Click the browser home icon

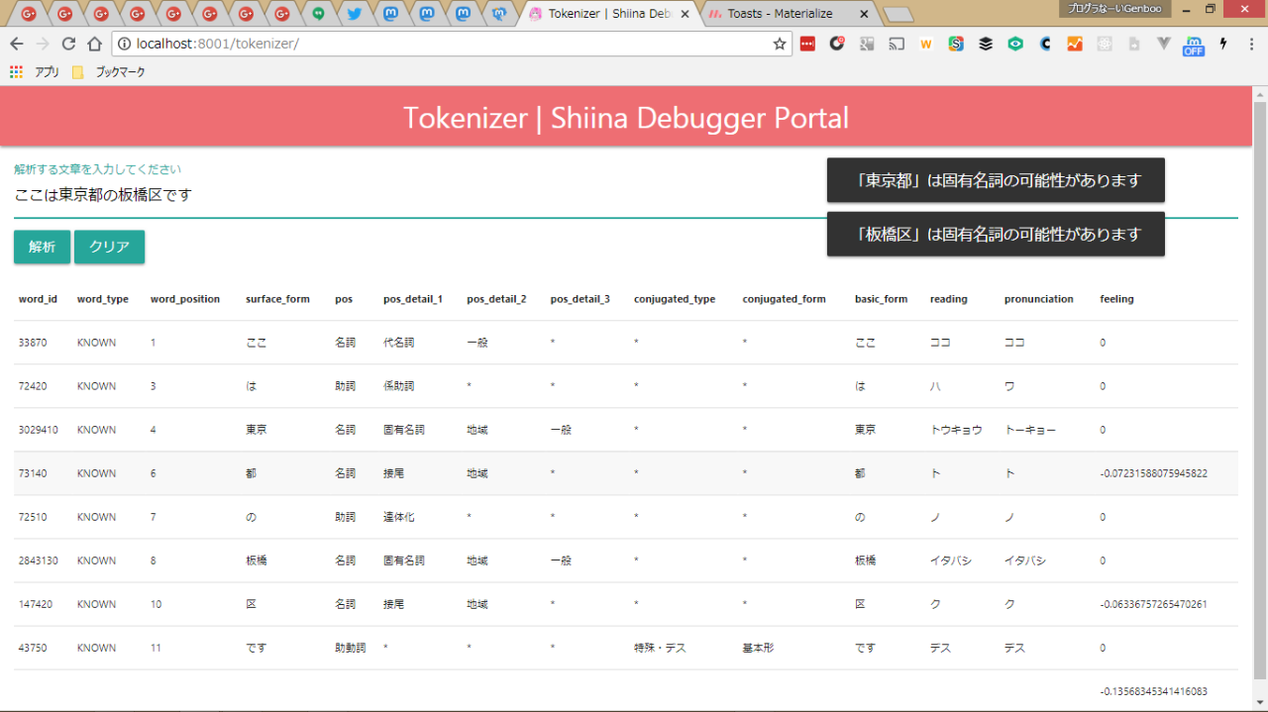point(94,44)
